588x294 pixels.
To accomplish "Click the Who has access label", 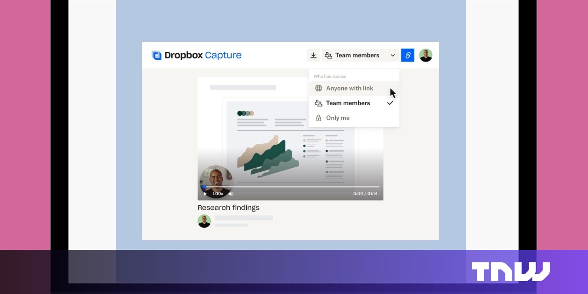I will point(330,76).
